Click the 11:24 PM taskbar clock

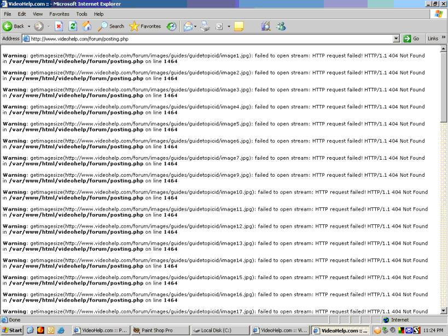(x=433, y=331)
